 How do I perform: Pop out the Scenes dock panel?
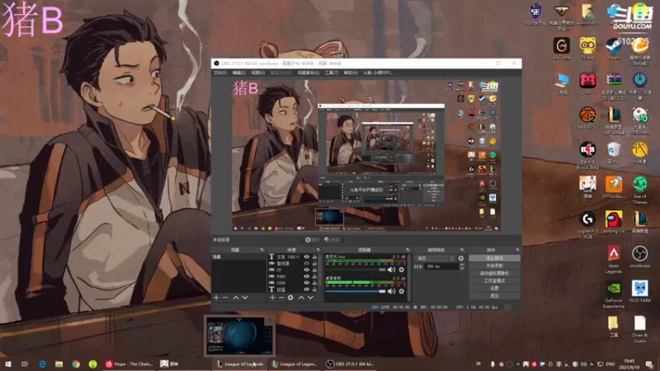pos(262,250)
